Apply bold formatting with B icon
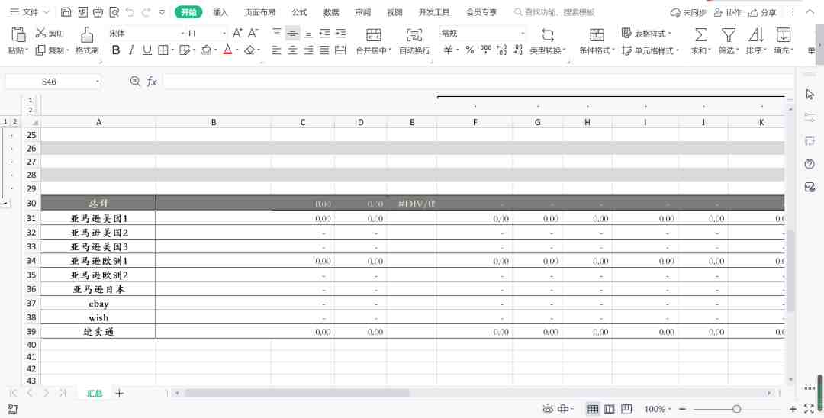This screenshot has width=824, height=418. [x=116, y=50]
